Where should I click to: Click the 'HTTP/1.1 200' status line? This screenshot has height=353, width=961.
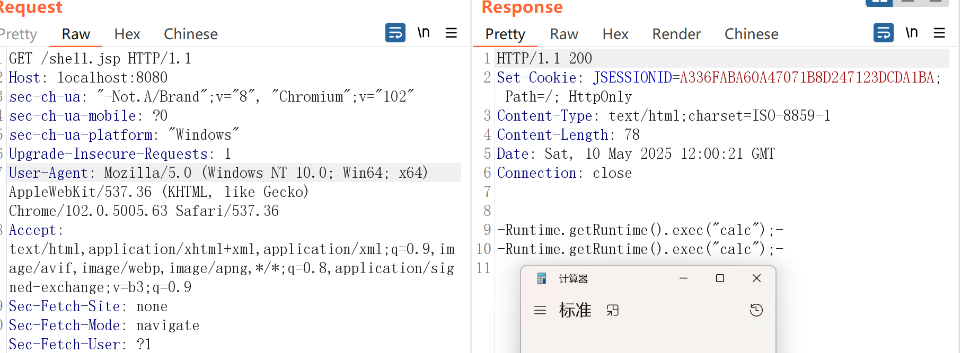544,58
